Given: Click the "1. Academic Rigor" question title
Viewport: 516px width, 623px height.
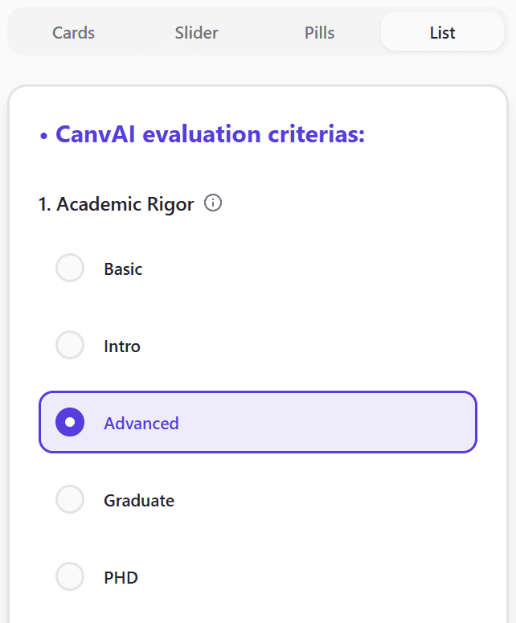Looking at the screenshot, I should point(117,204).
